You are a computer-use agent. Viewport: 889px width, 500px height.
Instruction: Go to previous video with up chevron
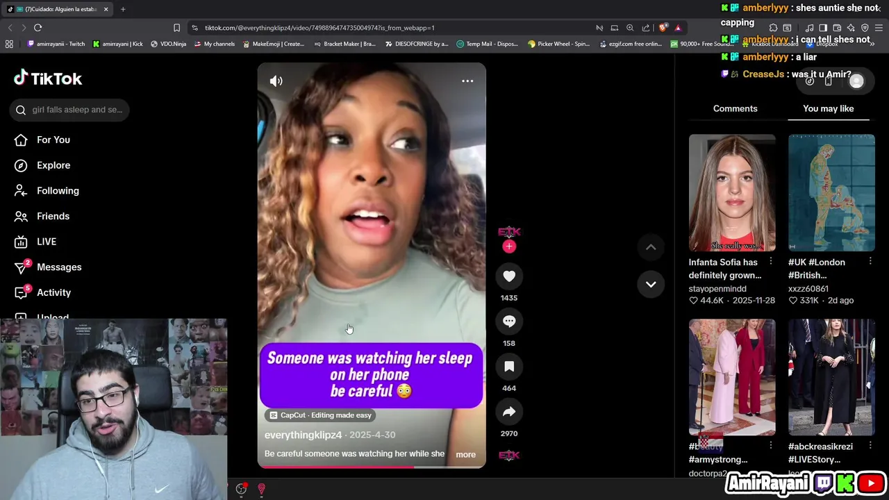[x=651, y=247]
